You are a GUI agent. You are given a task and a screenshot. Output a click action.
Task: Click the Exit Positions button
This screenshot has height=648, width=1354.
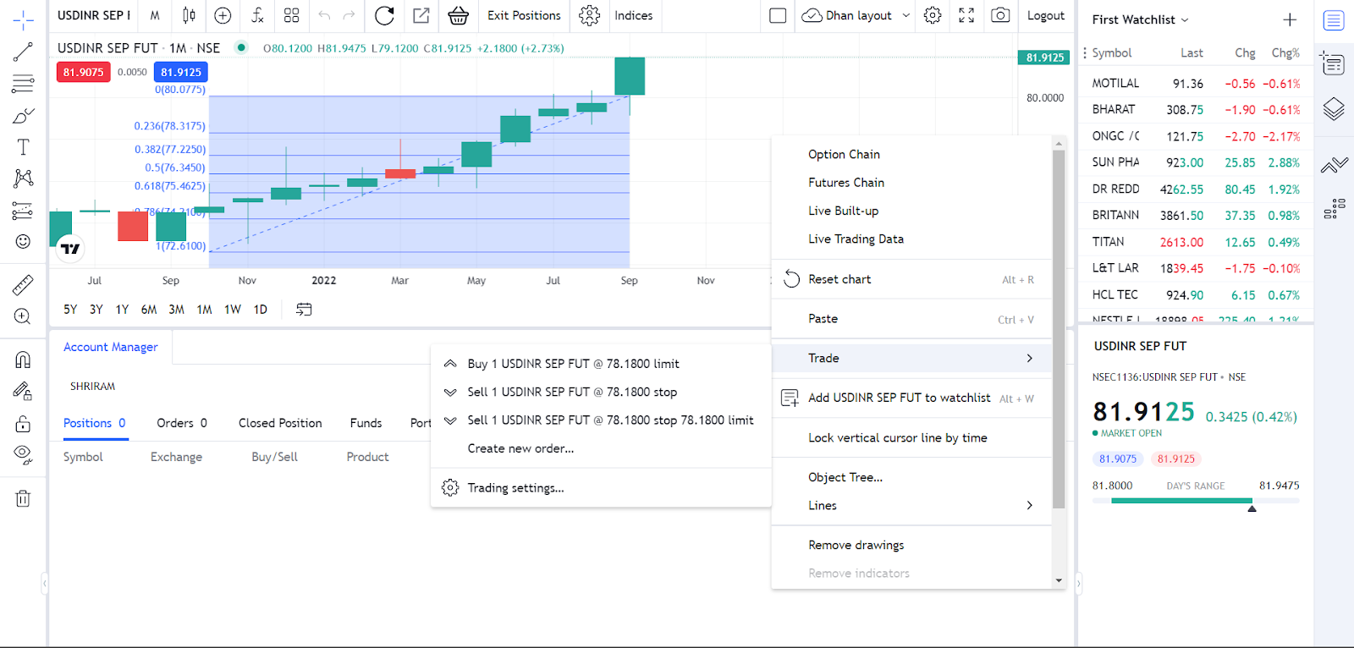click(524, 15)
